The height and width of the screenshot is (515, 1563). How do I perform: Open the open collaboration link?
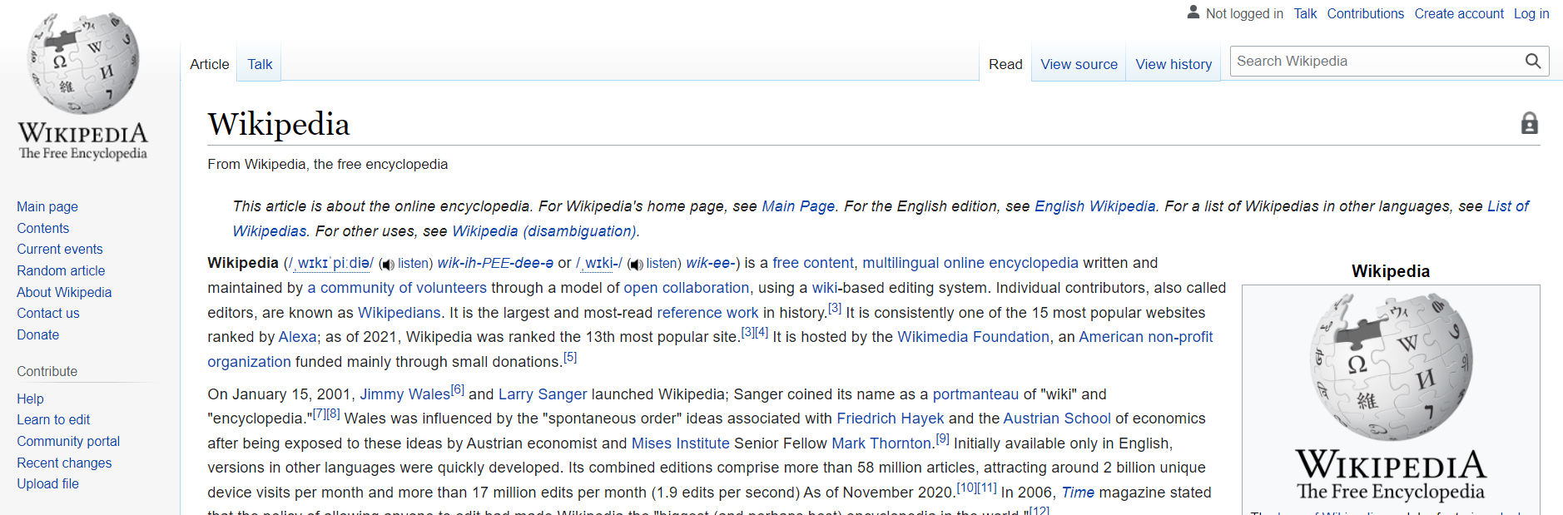pos(687,288)
